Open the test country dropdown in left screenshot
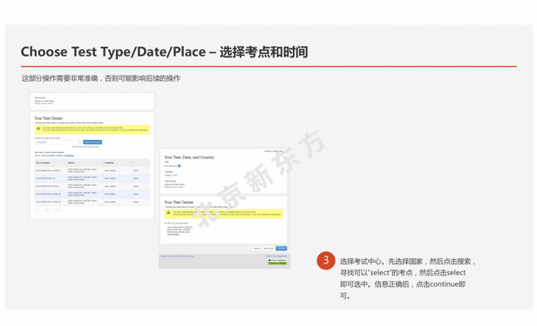The width and height of the screenshot is (537, 326). click(x=58, y=143)
